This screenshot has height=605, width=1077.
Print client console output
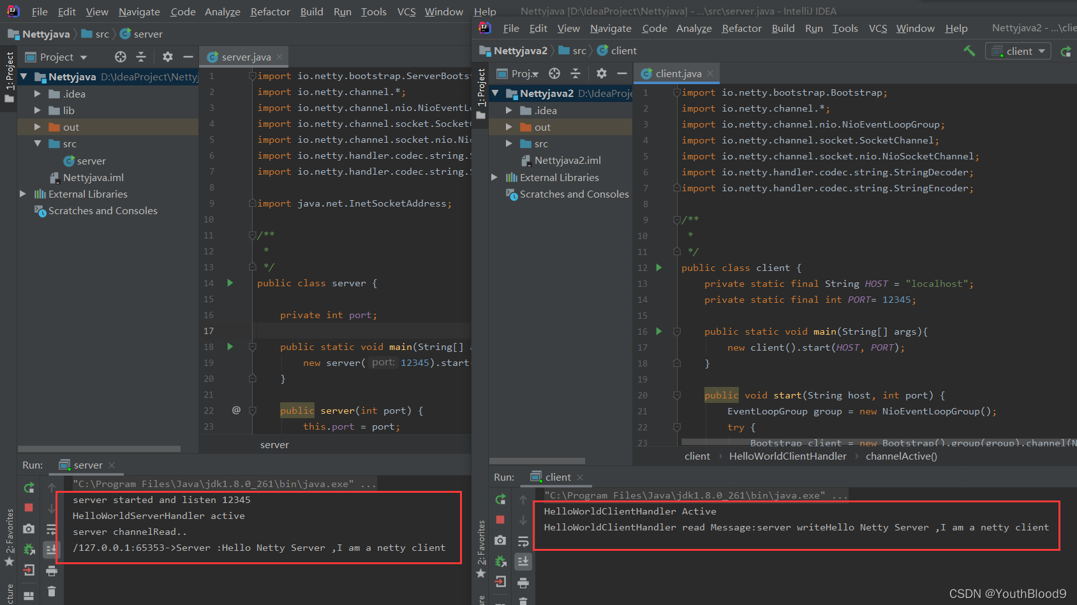coord(523,583)
